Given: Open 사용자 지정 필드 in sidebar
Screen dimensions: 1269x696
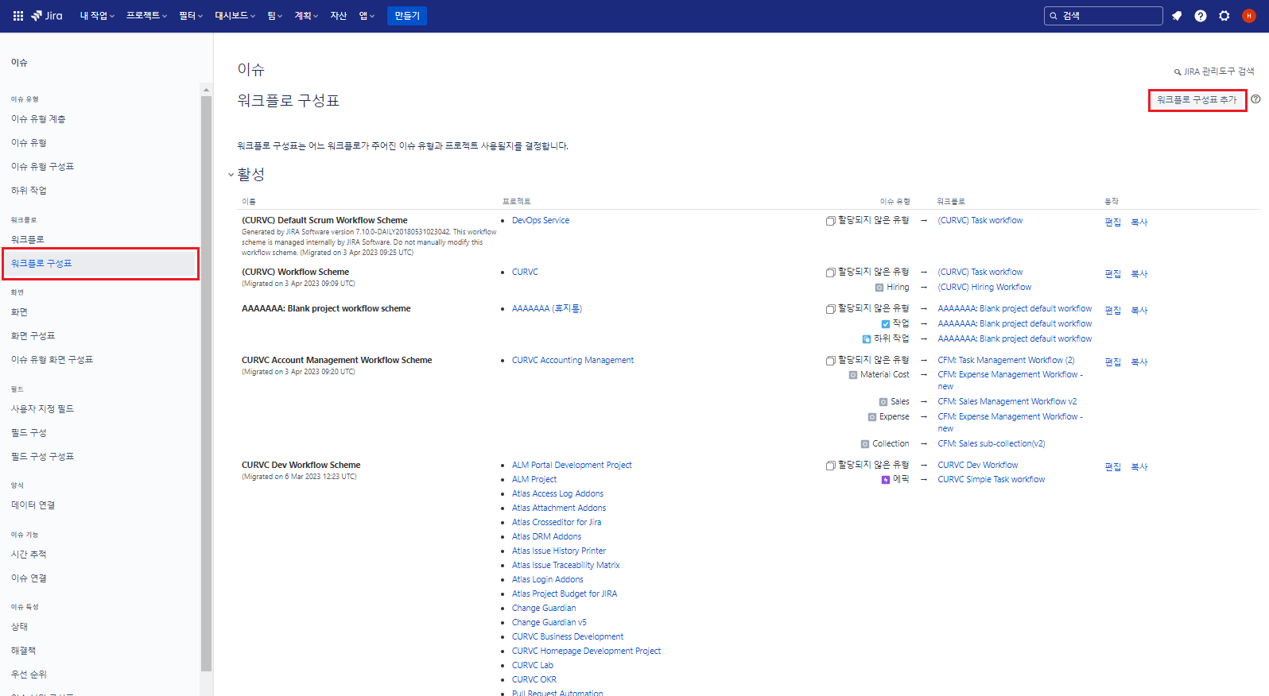Looking at the screenshot, I should (42, 409).
